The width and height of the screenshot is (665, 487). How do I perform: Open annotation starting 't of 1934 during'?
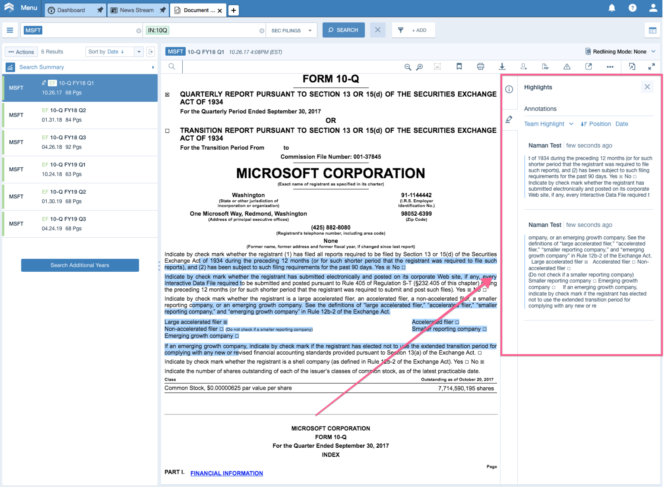coord(590,176)
